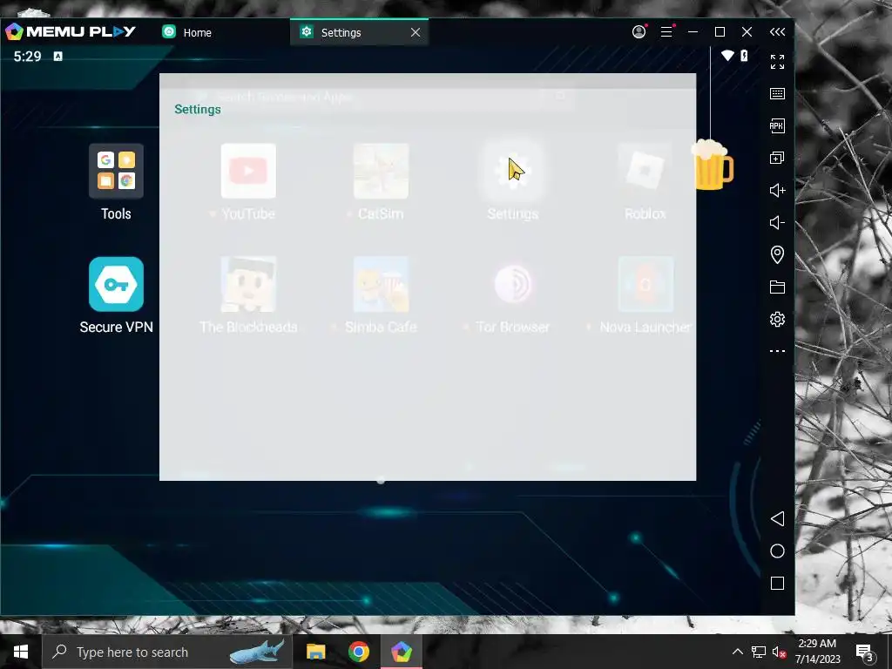The width and height of the screenshot is (892, 669).
Task: Open the Roblox app
Action: [645, 172]
